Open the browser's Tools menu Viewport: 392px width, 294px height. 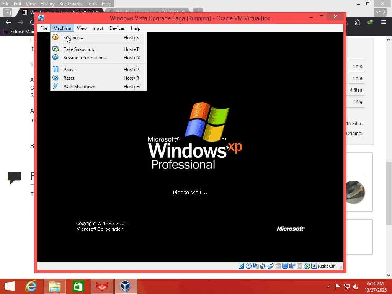point(92,4)
